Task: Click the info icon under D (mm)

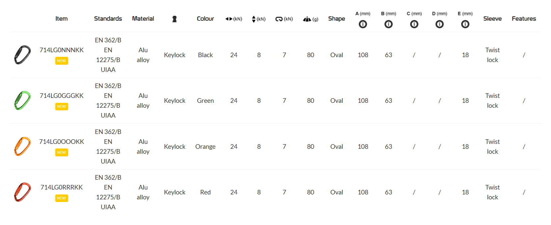Action: [439, 24]
